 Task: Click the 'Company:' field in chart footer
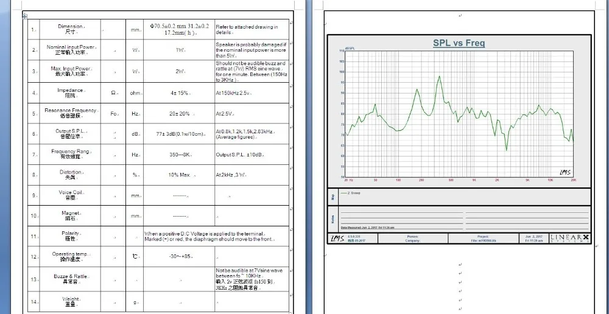coord(412,240)
